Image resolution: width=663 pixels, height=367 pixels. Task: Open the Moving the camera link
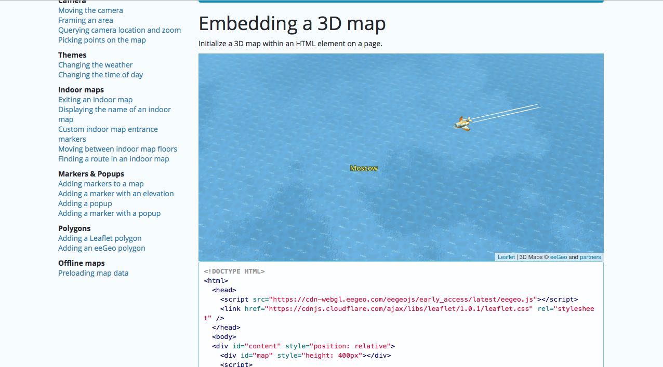pos(90,10)
